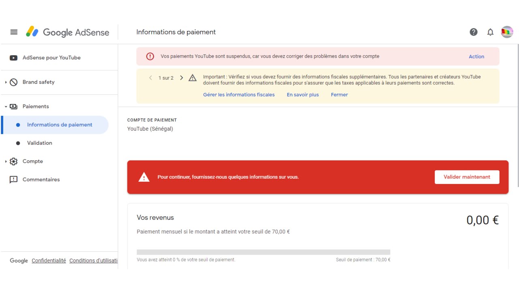Go to previous notice arrow

tap(150, 78)
